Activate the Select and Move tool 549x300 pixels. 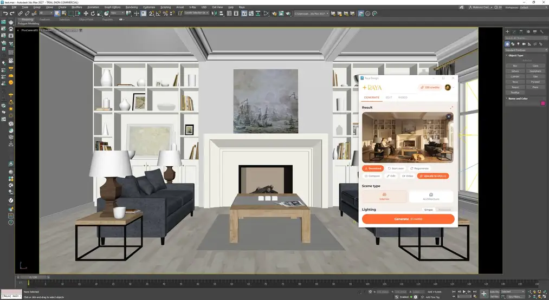pos(86,14)
